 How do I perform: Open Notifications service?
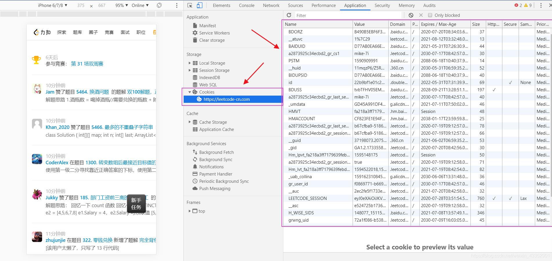point(211,167)
